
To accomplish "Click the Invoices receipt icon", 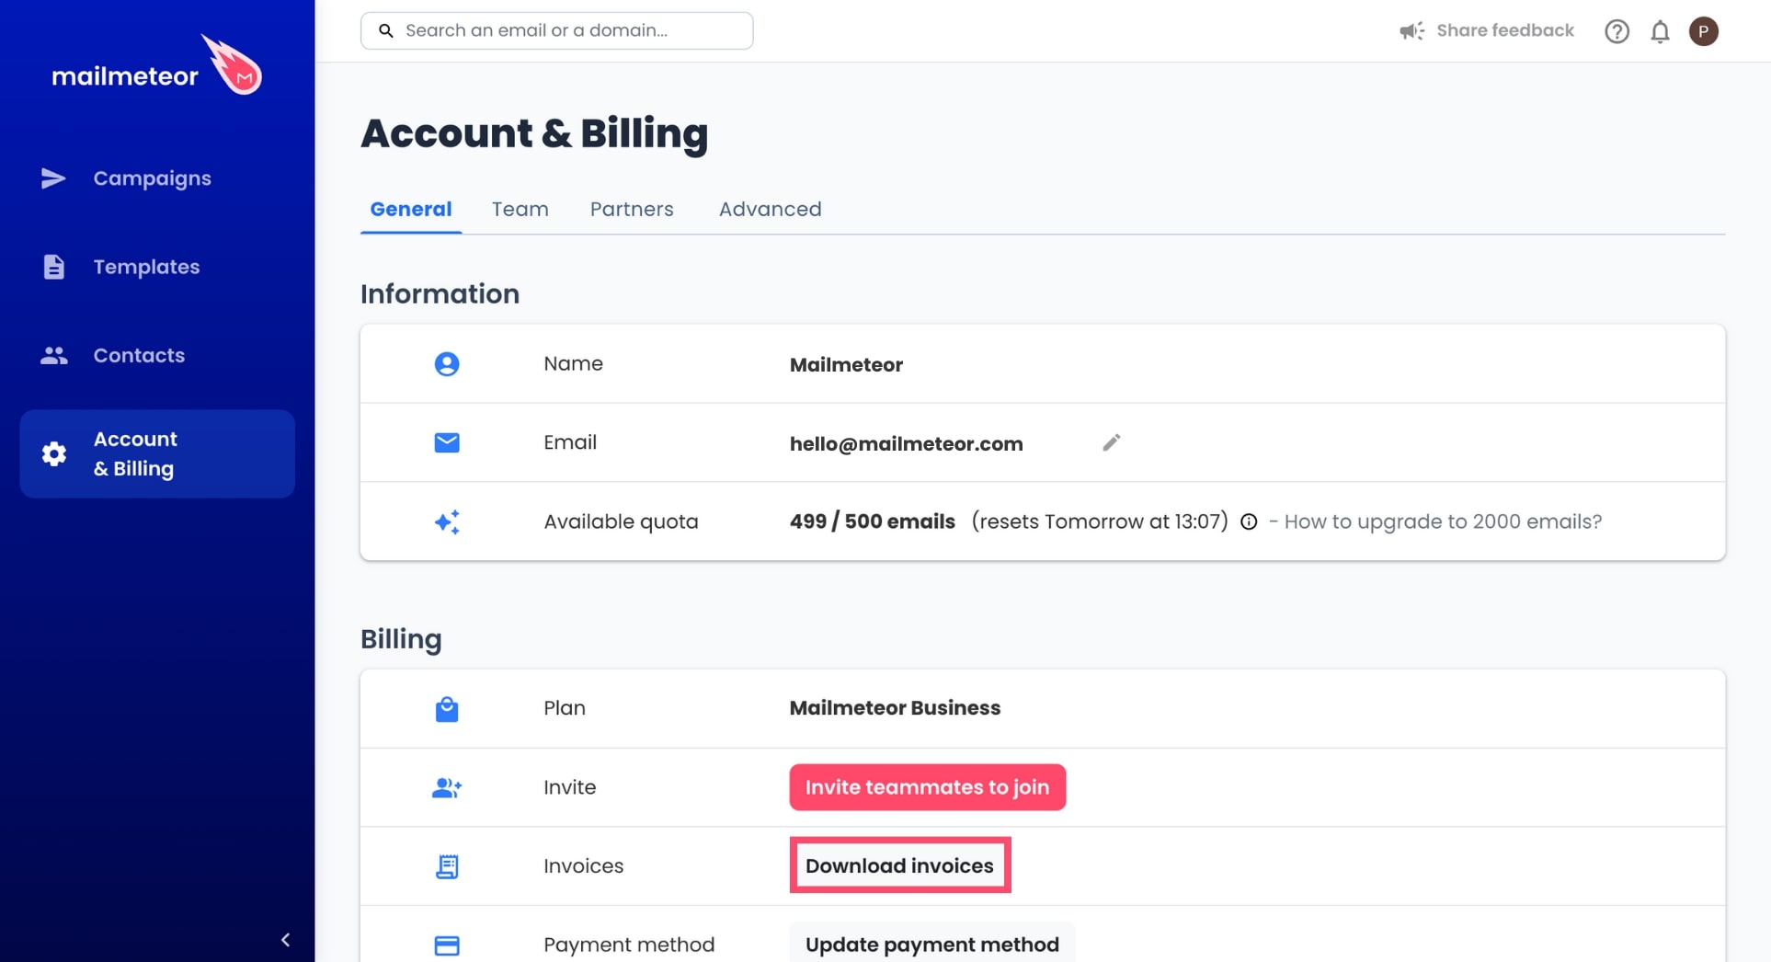I will [x=447, y=866].
